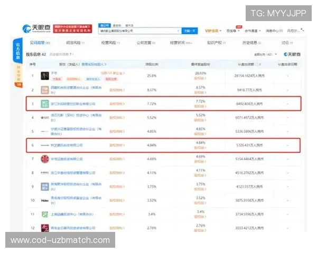Open the 消息中心 link

274,31
